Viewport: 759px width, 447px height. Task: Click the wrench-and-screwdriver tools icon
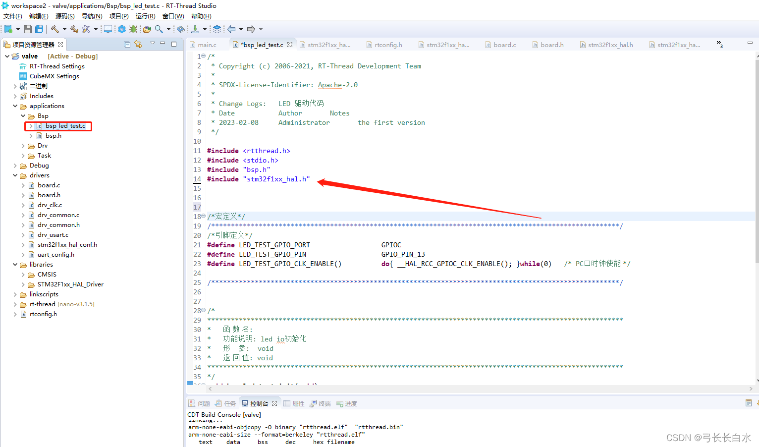[x=86, y=29]
